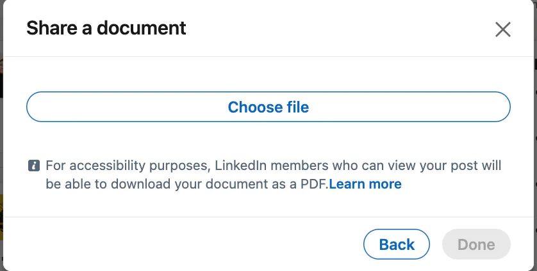537x271 pixels.
Task: Click the text "For accessibility purposes"
Action: tap(127, 166)
